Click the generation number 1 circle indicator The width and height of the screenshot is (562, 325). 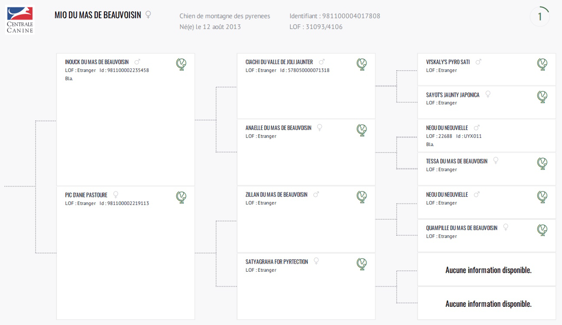point(540,17)
